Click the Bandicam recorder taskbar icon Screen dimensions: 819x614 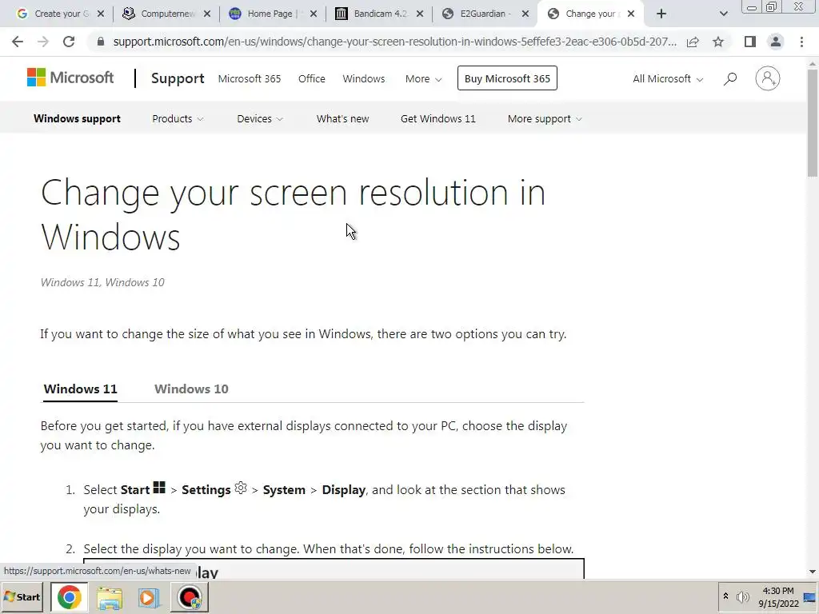[189, 598]
